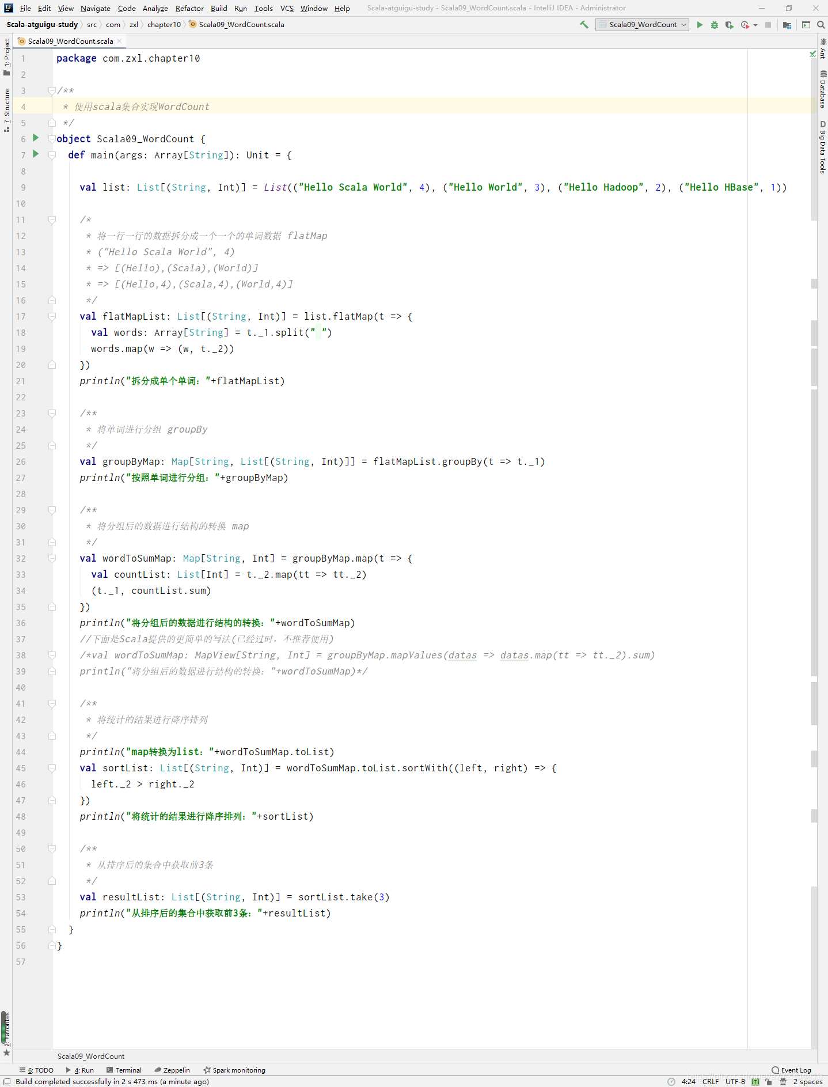The image size is (828, 1087).
Task: Click the inspector hat icon in status bar
Action: coord(783,1082)
